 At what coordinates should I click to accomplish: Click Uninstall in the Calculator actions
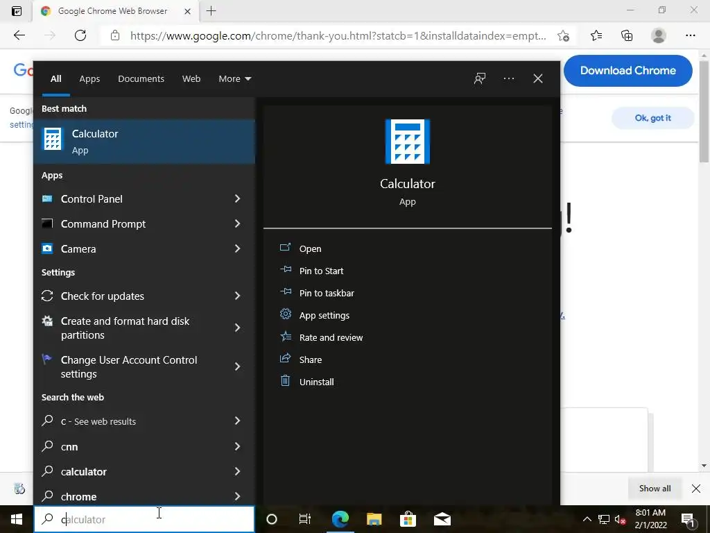click(x=316, y=382)
